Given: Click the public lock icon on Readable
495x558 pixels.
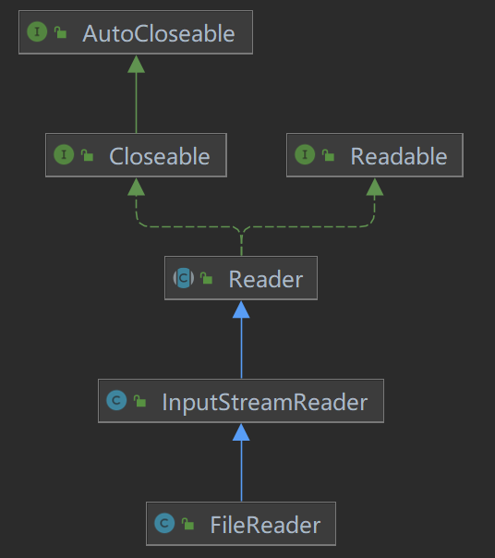Looking at the screenshot, I should [328, 155].
